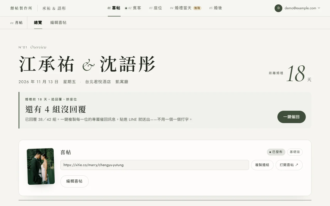
Task: Click the 打開喜帖 button
Action: (289, 165)
